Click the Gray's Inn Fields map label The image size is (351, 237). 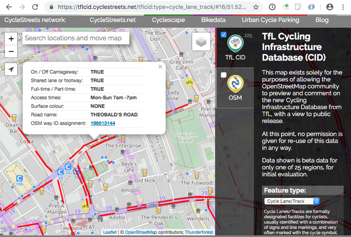pyautogui.click(x=186, y=138)
